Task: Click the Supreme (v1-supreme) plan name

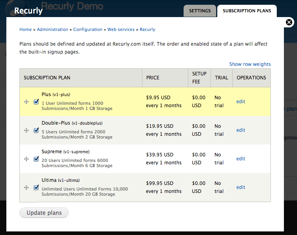Action: click(65, 152)
